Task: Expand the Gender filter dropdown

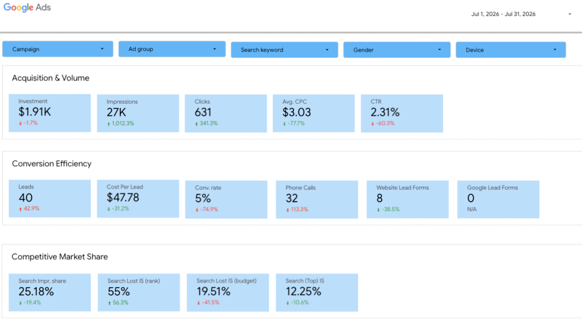Action: pos(397,49)
